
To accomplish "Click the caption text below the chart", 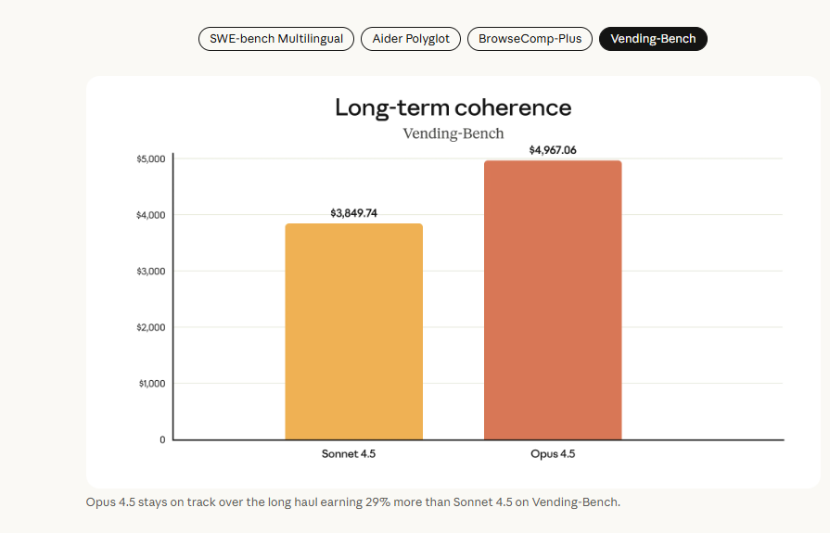I will 352,502.
